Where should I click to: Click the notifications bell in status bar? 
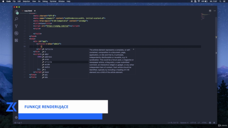214,123
